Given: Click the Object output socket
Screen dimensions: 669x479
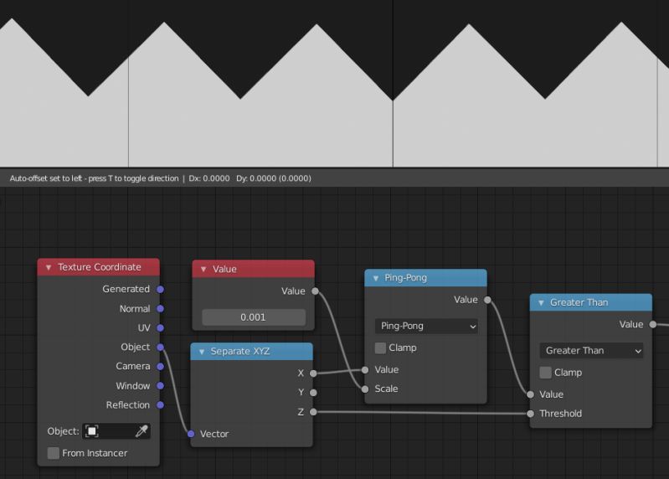Looking at the screenshot, I should 161,348.
